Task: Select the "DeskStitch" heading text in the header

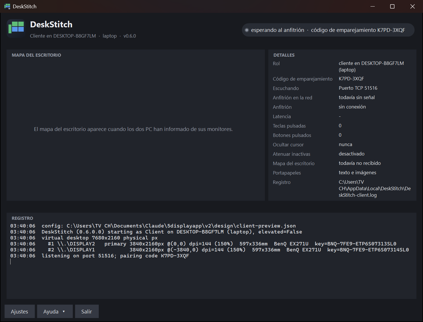Action: click(51, 24)
